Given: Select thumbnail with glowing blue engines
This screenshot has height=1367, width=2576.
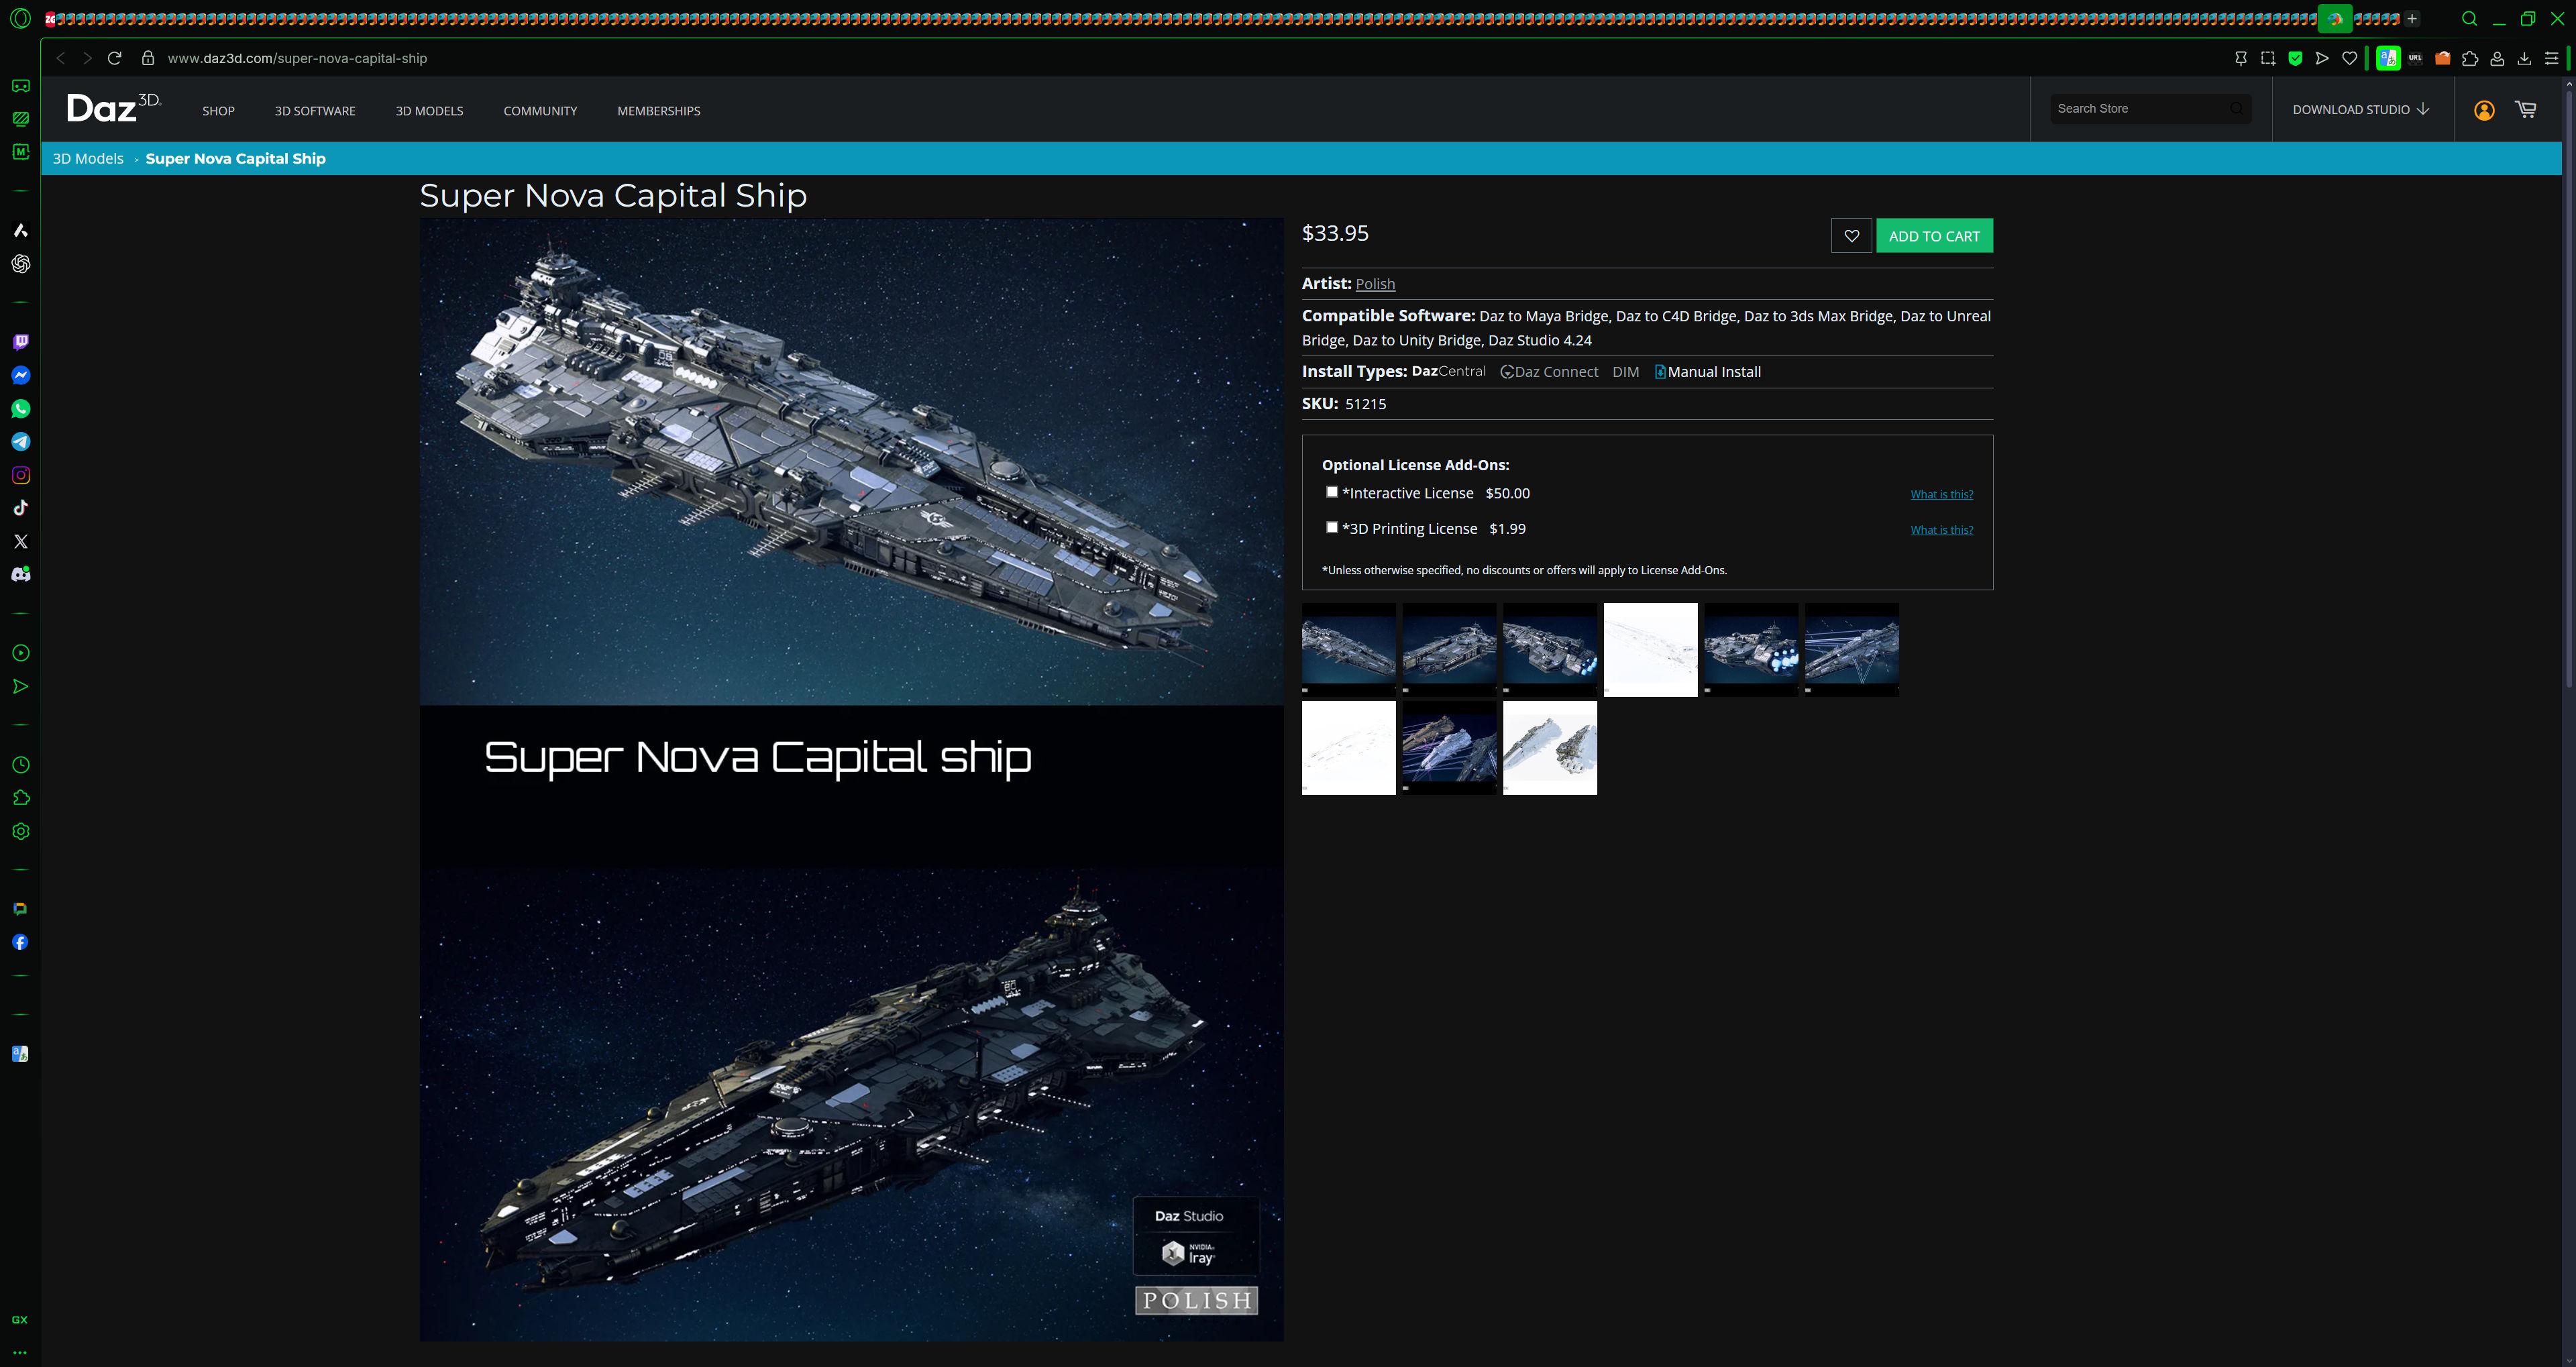Looking at the screenshot, I should 1751,649.
